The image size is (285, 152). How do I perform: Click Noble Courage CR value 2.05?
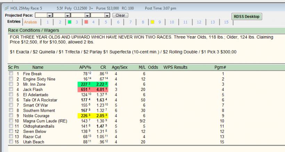tap(100, 116)
